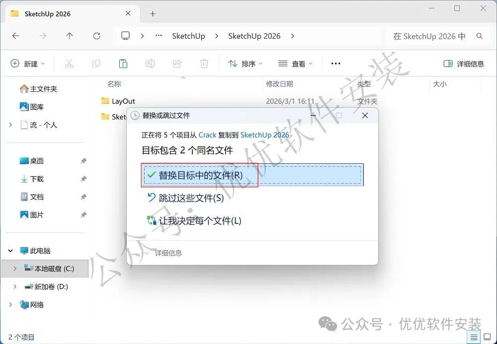Image resolution: width=497 pixels, height=344 pixels.
Task: Open the toolbar See more ellipsis menu
Action: [335, 64]
